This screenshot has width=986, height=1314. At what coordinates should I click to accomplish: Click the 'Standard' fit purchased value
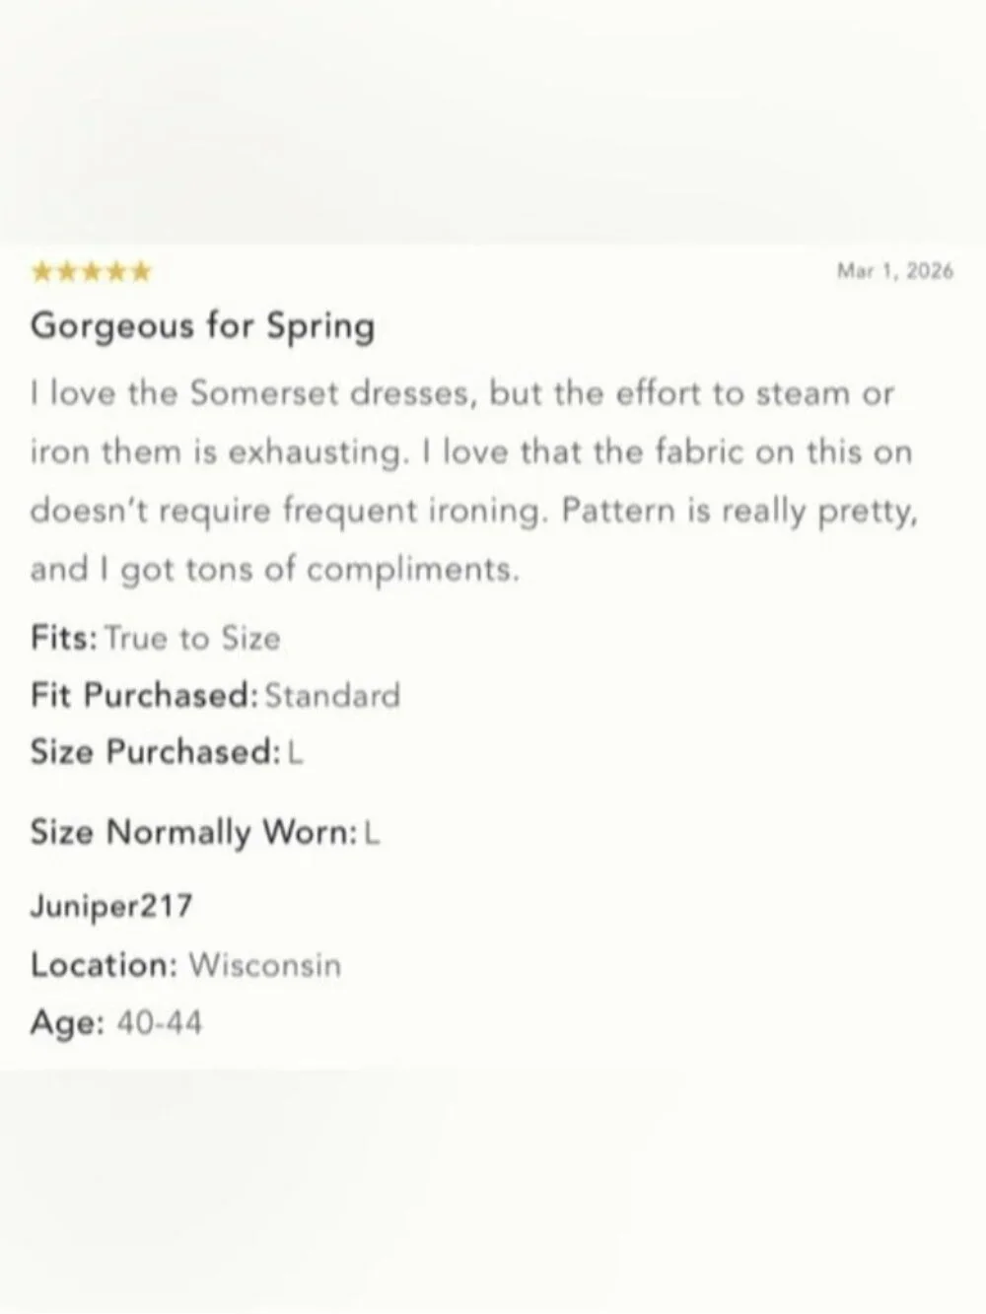(332, 696)
